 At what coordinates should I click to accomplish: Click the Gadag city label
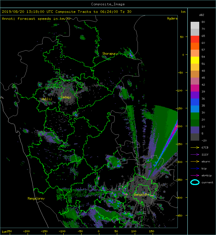65,97
